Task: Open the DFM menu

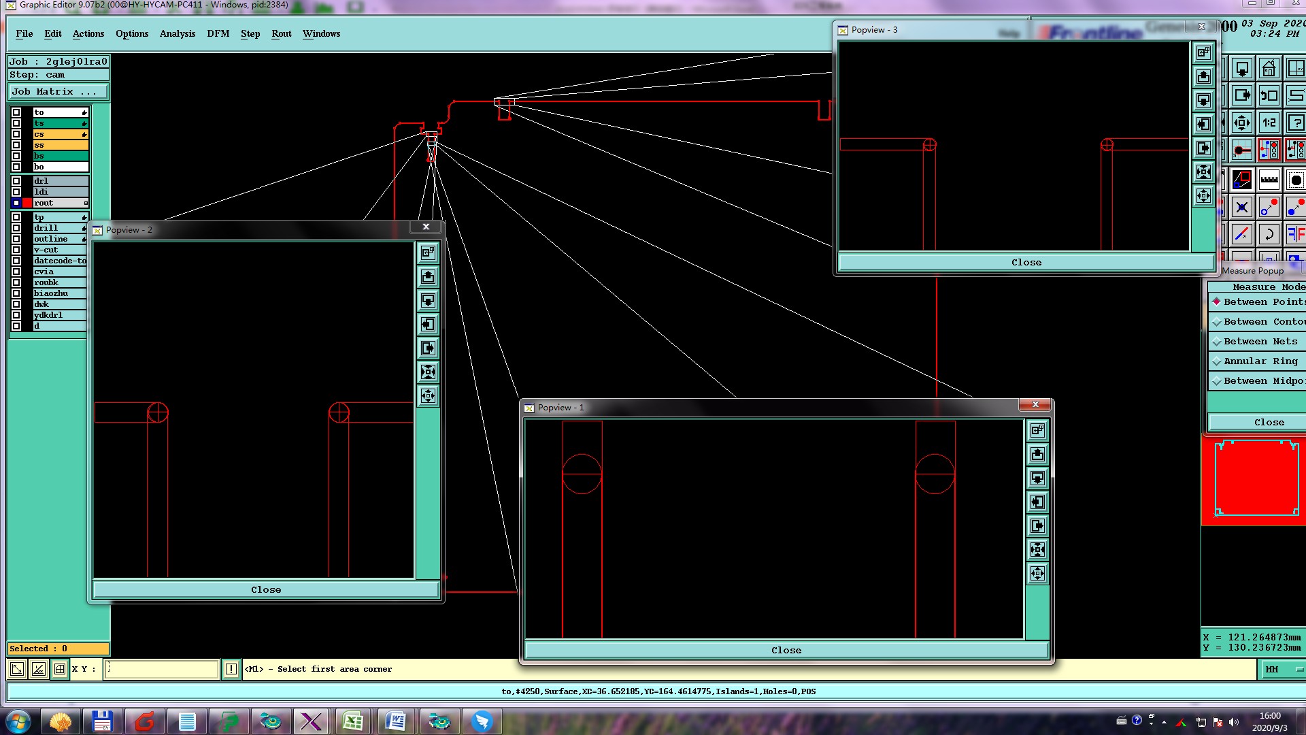Action: pyautogui.click(x=218, y=33)
